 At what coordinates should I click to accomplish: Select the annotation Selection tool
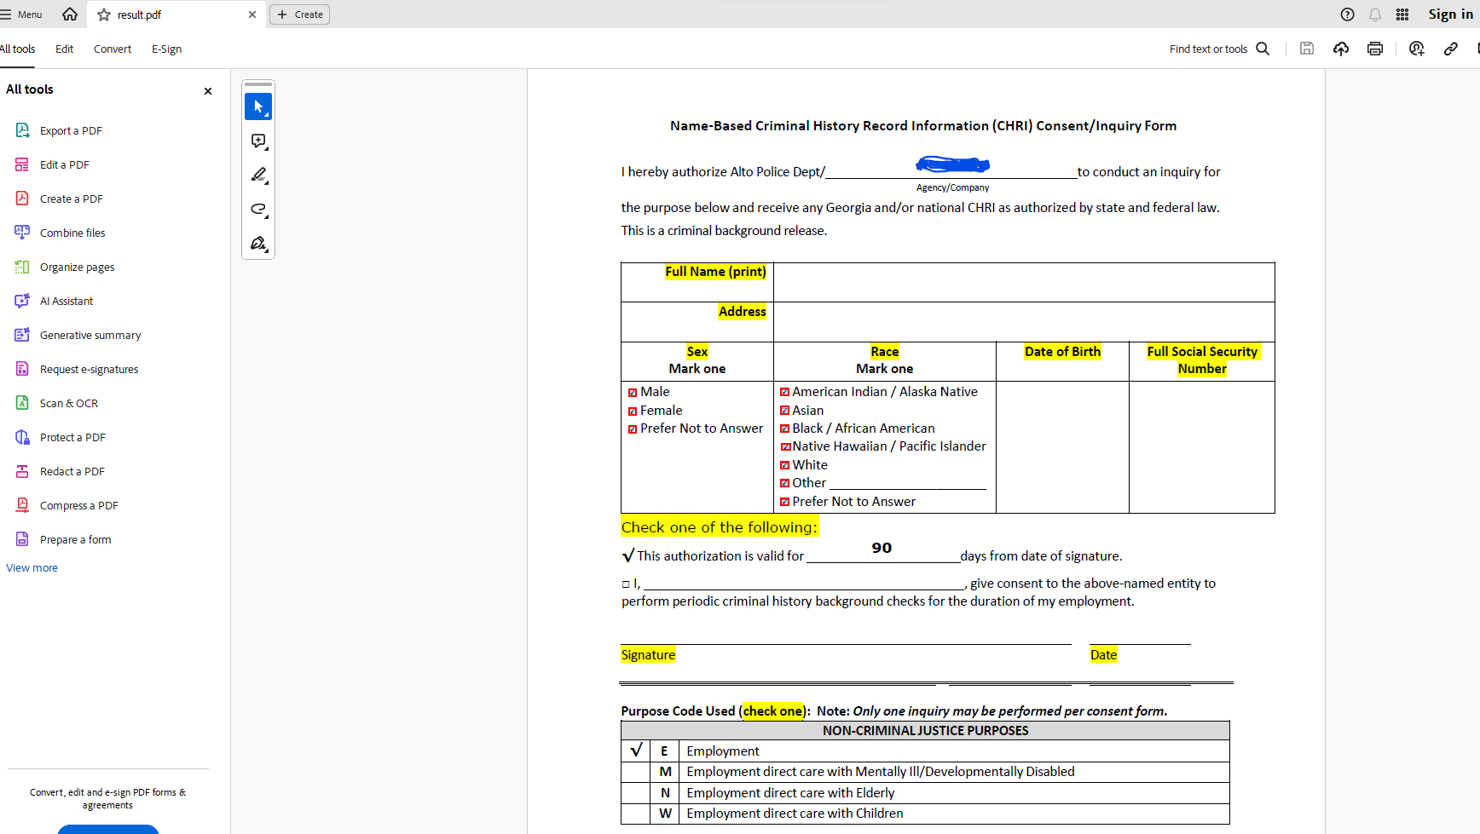pos(258,106)
